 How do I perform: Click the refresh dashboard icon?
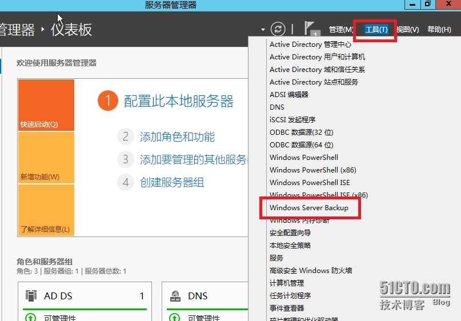278,29
